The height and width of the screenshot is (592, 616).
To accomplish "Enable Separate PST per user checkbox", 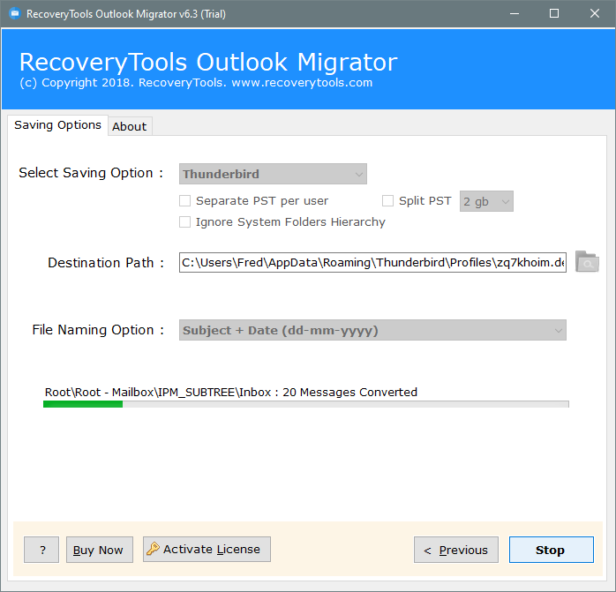I will (x=184, y=201).
